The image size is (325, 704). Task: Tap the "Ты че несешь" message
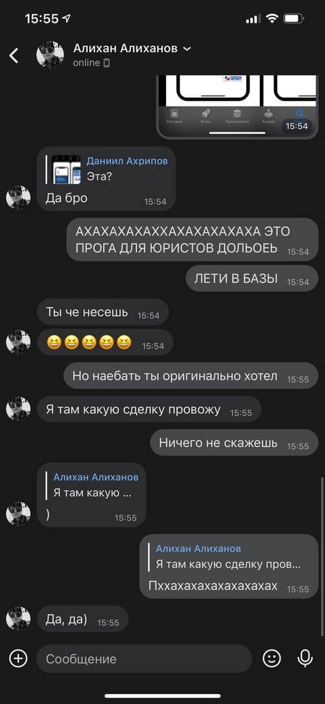103,312
